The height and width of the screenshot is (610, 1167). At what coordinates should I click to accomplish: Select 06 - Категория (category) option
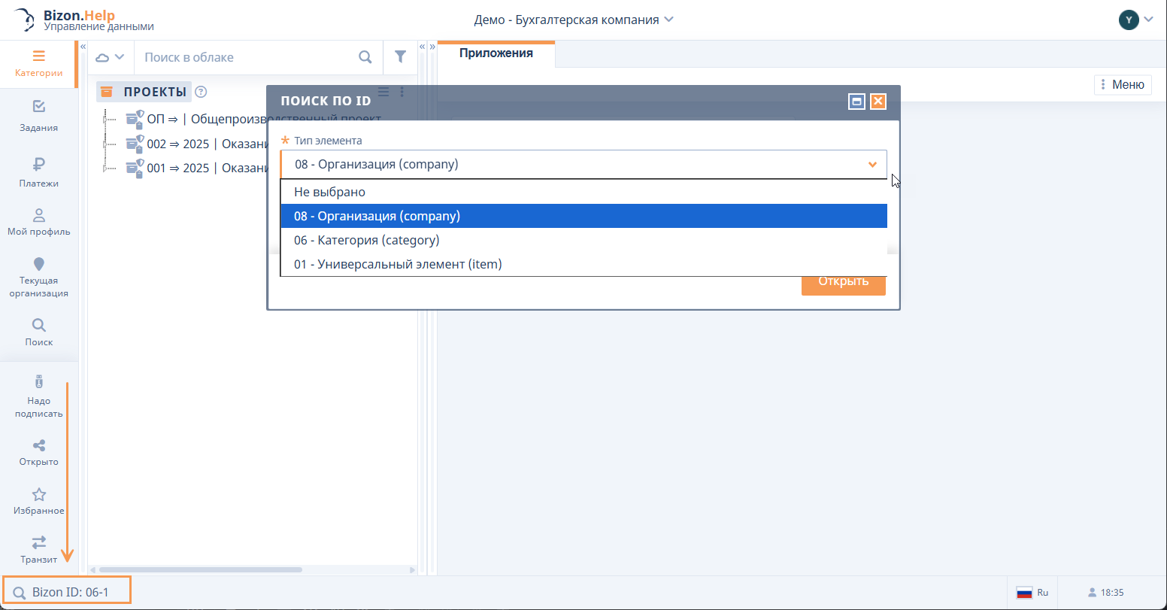[366, 241]
